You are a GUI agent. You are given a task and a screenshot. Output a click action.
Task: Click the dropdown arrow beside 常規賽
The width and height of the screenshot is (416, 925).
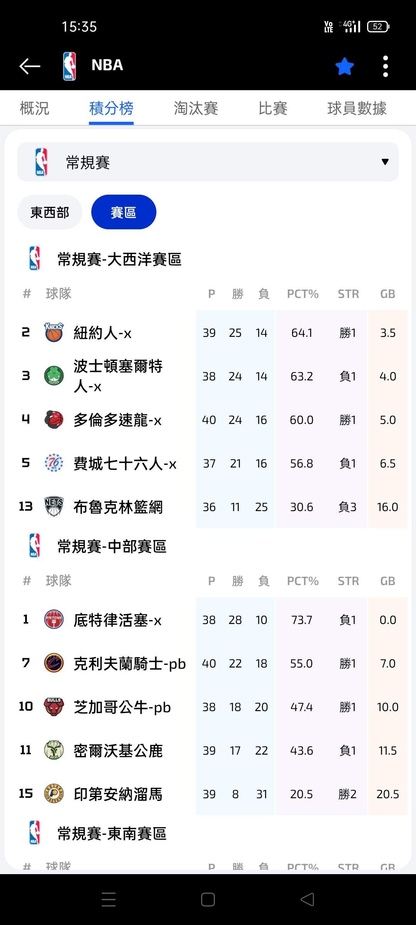(385, 162)
